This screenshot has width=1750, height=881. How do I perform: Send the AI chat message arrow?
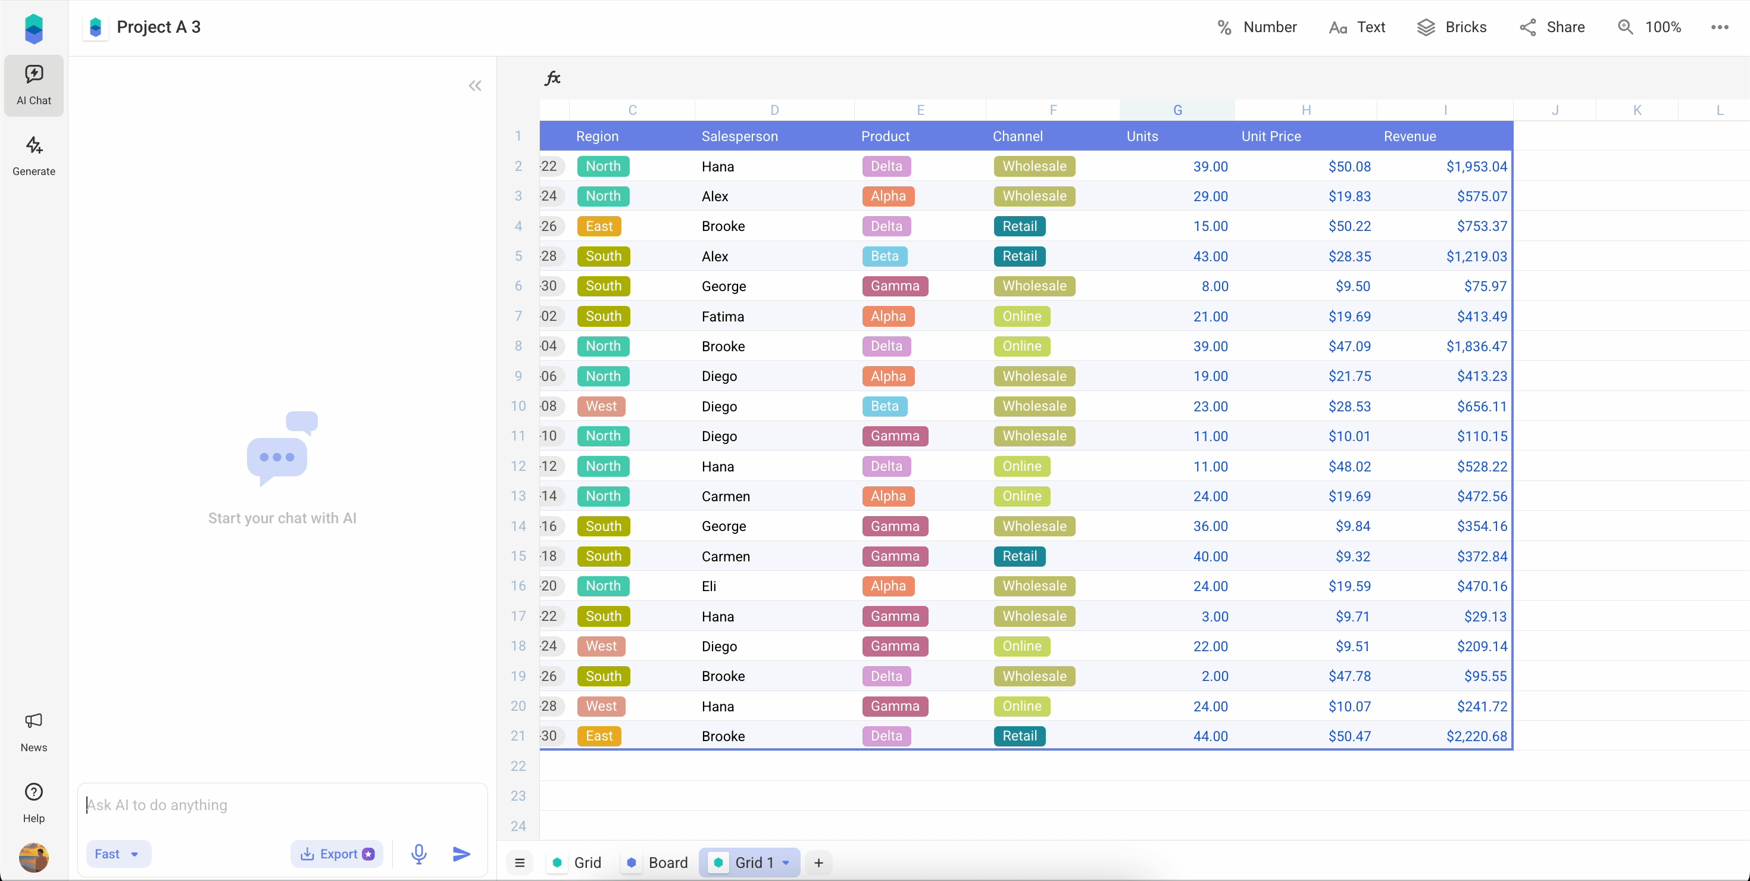[x=461, y=854]
